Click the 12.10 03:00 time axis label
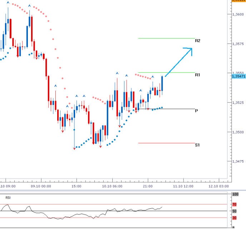Image resolution: width=246 pixels, height=229 pixels. [218, 186]
